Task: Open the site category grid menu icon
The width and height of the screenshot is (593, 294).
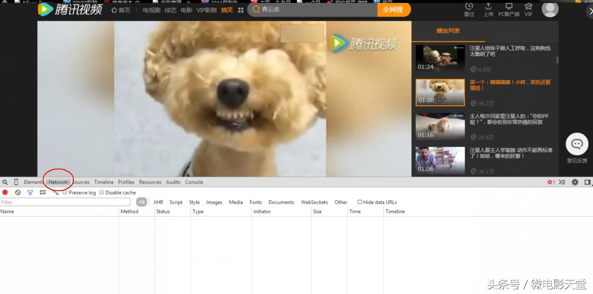Action: pyautogui.click(x=241, y=10)
